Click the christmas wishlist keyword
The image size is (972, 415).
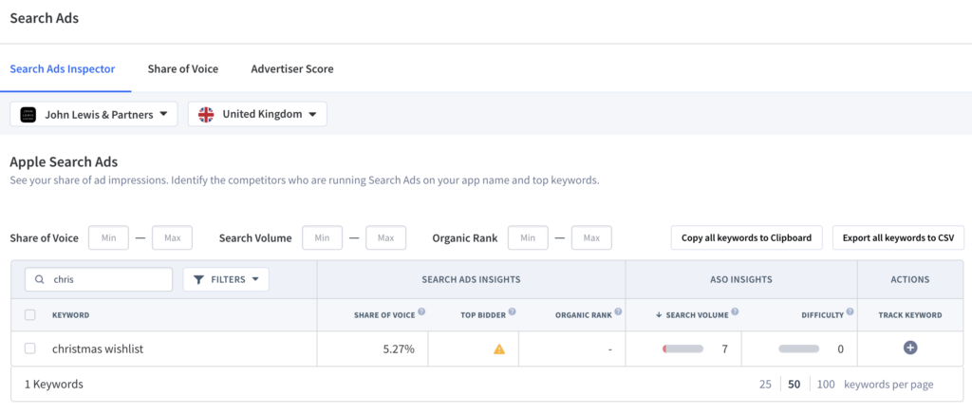[98, 349]
